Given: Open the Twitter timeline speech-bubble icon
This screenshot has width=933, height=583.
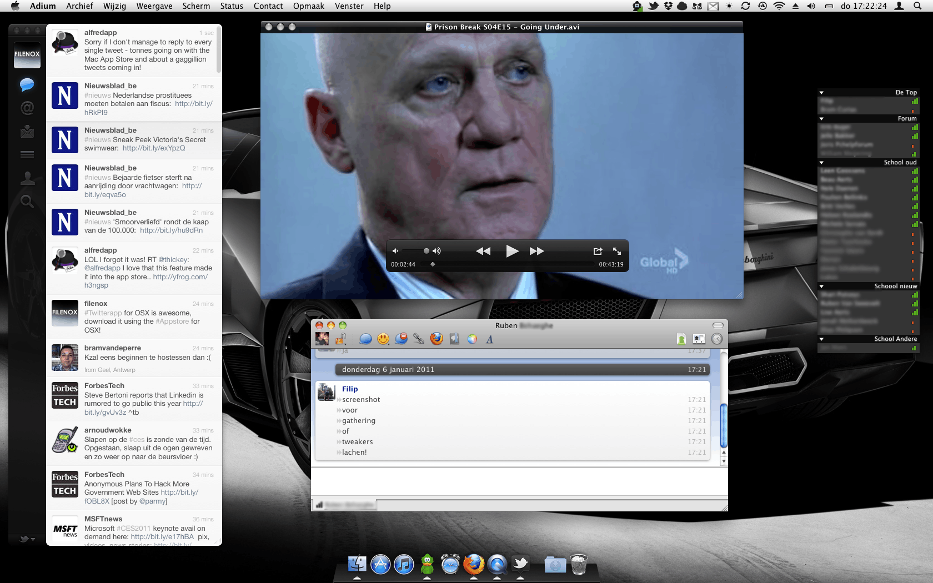Looking at the screenshot, I should click(27, 84).
